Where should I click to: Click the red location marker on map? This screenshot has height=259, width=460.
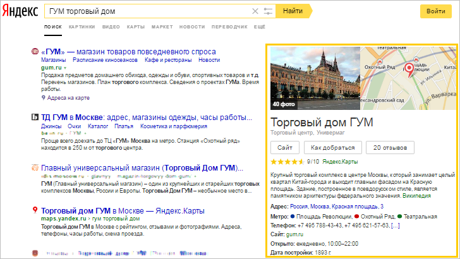[409, 70]
